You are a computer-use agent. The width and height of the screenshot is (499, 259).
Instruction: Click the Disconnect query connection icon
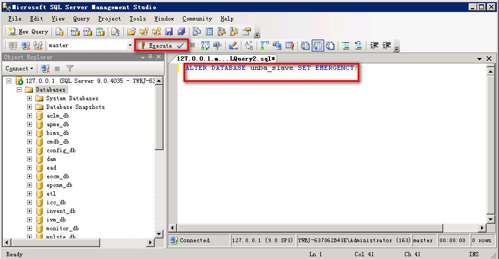coord(25,46)
